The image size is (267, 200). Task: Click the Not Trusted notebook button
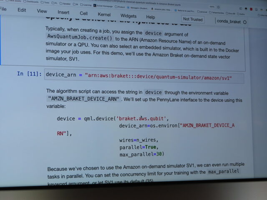point(193,19)
